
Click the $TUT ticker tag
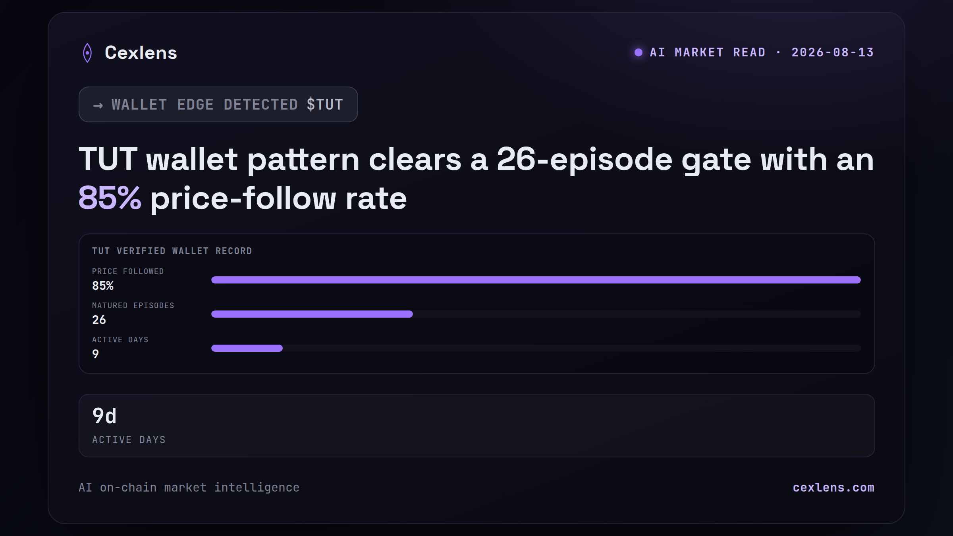coord(325,104)
